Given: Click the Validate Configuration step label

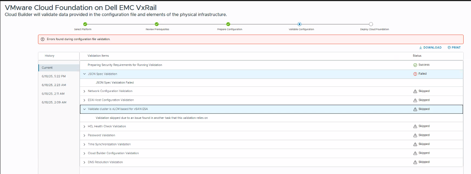Looking at the screenshot, I should click(301, 29).
